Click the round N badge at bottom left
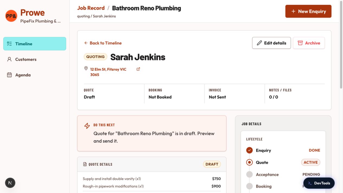The width and height of the screenshot is (343, 193). coord(10,183)
